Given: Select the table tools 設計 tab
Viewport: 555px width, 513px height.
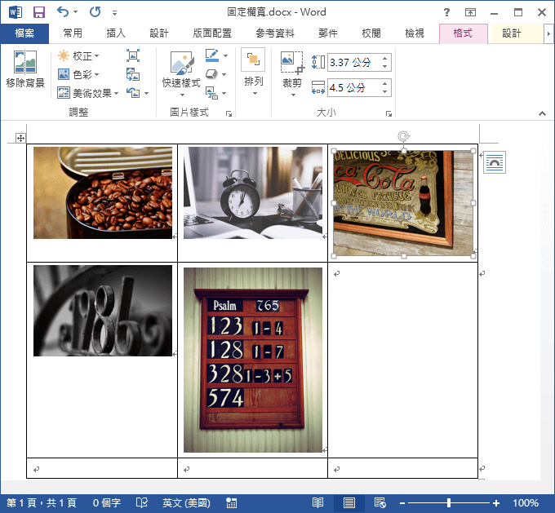Looking at the screenshot, I should click(x=512, y=33).
